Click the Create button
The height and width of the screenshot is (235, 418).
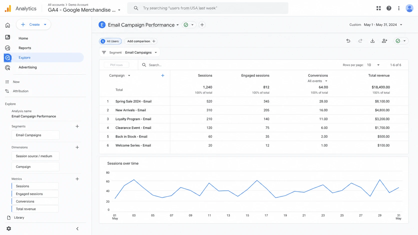click(x=33, y=24)
